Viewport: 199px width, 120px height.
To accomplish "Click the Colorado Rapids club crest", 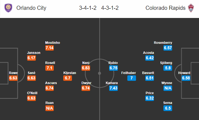I will 191,8.
